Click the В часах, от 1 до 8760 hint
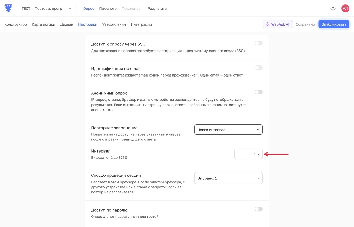This screenshot has width=354, height=227. [x=109, y=157]
